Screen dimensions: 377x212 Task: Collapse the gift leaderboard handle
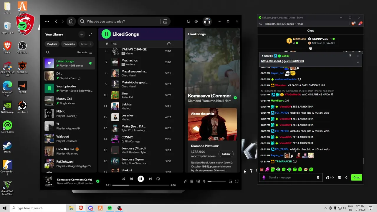[310, 49]
